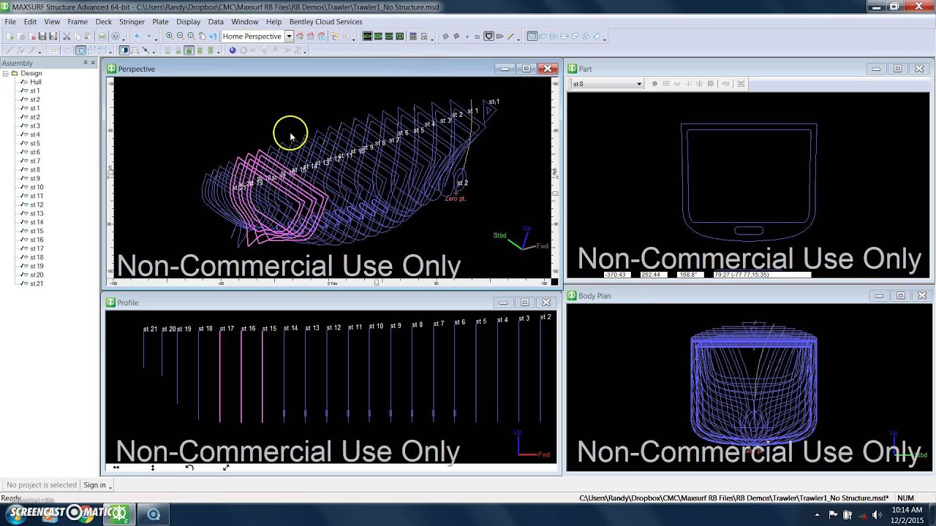The height and width of the screenshot is (526, 936).
Task: Click the volume speaker icon in system tray
Action: 877,515
